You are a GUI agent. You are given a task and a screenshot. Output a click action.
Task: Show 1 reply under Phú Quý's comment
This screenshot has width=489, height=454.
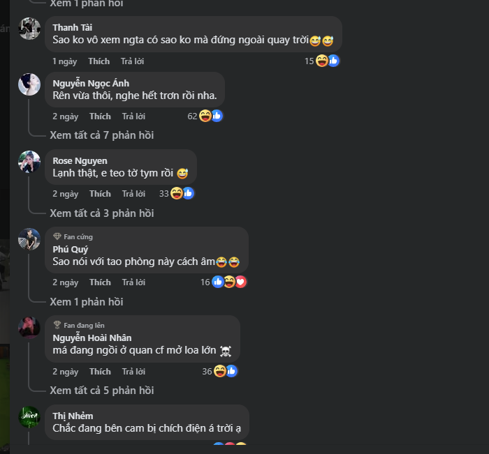click(87, 302)
